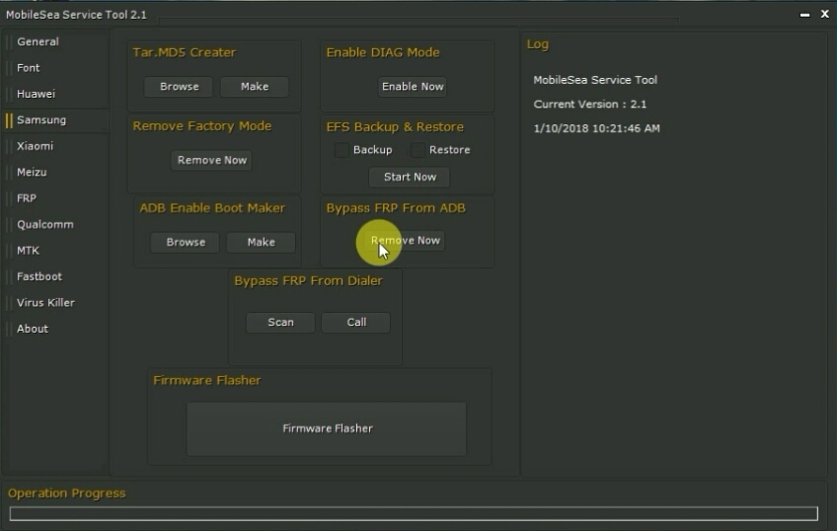837x531 pixels.
Task: Click Make in Tar.MD5 Creater
Action: point(255,87)
